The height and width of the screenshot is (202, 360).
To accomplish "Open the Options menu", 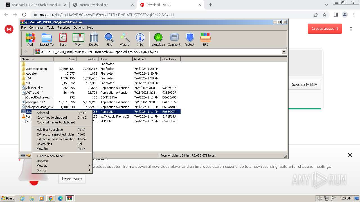I will pos(79,27).
